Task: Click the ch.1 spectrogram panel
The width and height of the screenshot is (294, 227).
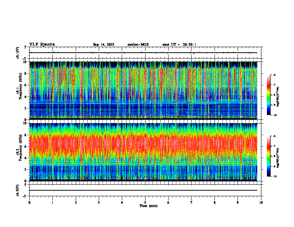Action: click(x=143, y=91)
